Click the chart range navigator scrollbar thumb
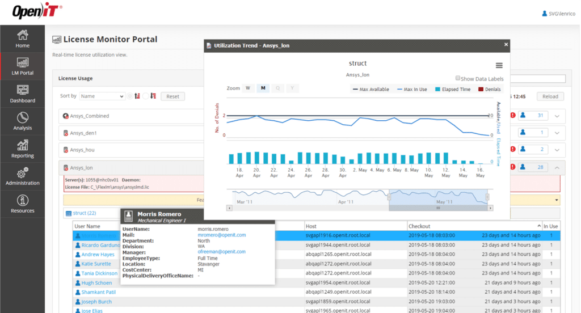 [437, 208]
